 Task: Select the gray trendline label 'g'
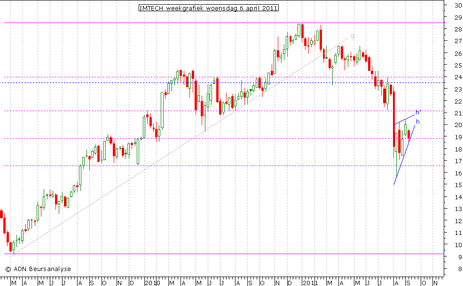353,36
